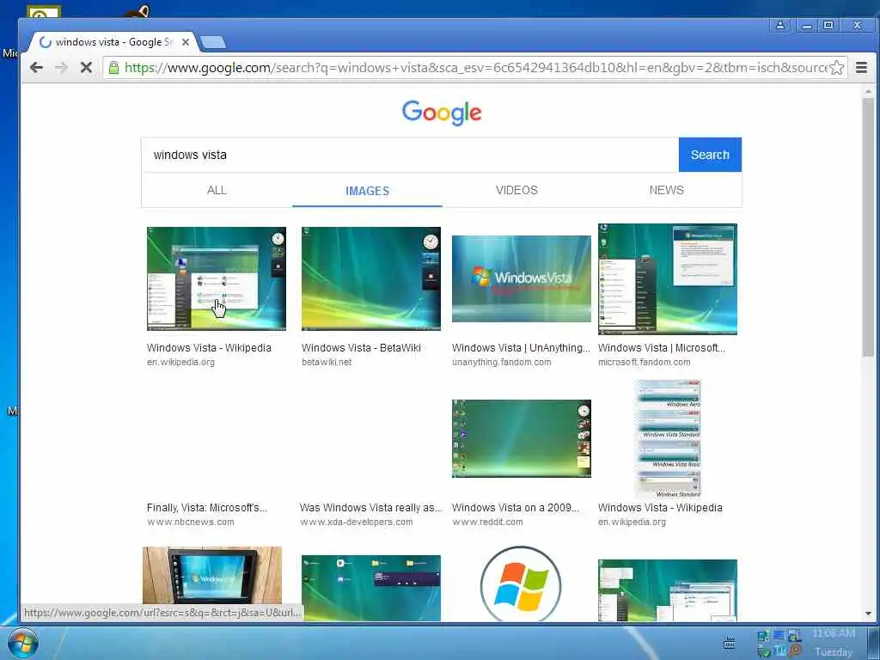The image size is (880, 660).
Task: Open the NEWS tab
Action: (666, 190)
